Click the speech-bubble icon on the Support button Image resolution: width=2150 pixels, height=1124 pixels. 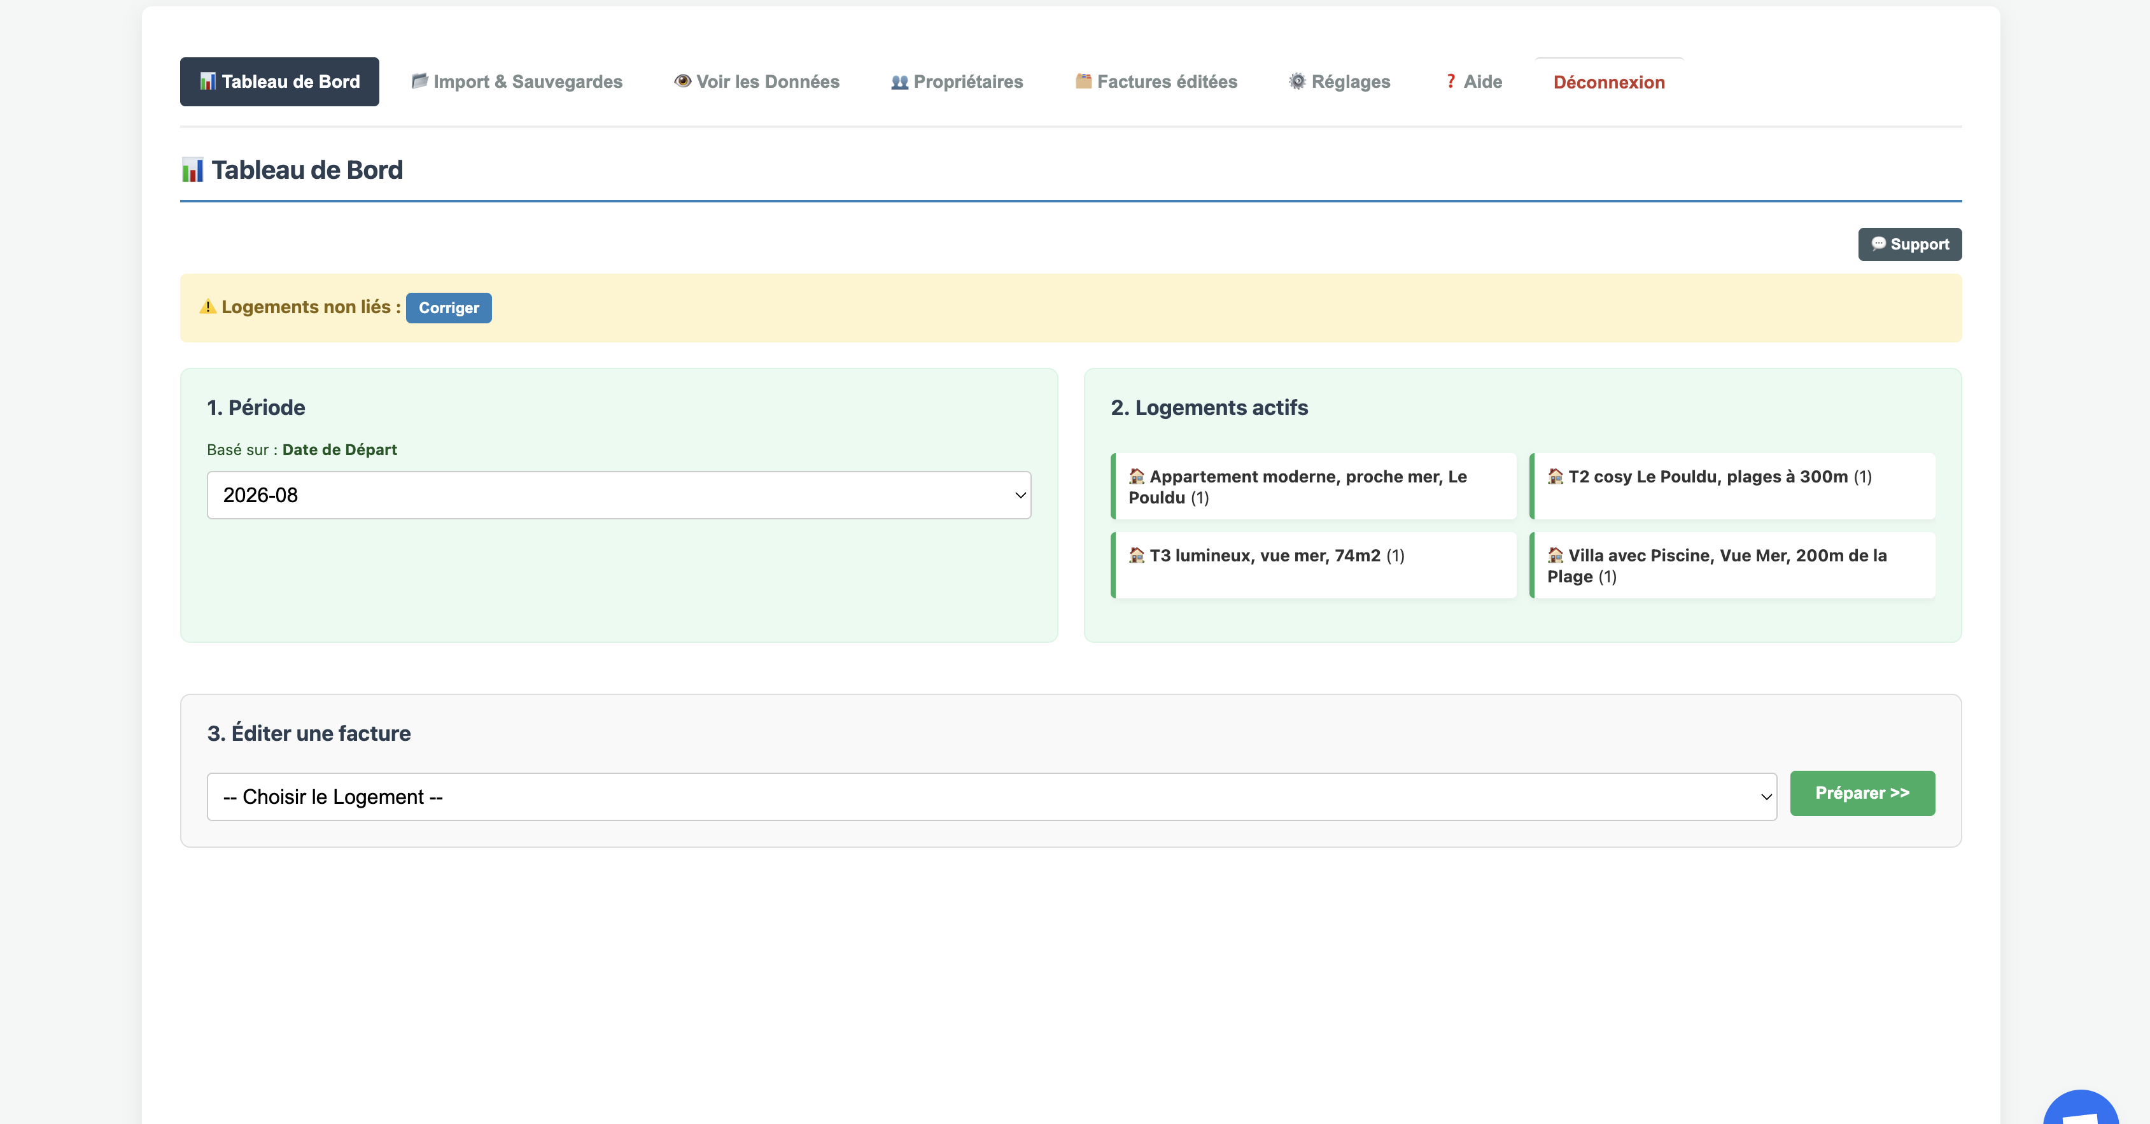pos(1879,244)
